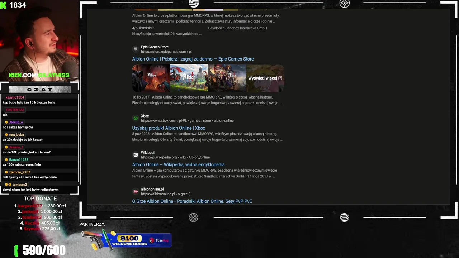Click tombers3 500,00 zł donation entry
Screen dimensions: 459x258
pyautogui.click(x=40, y=218)
